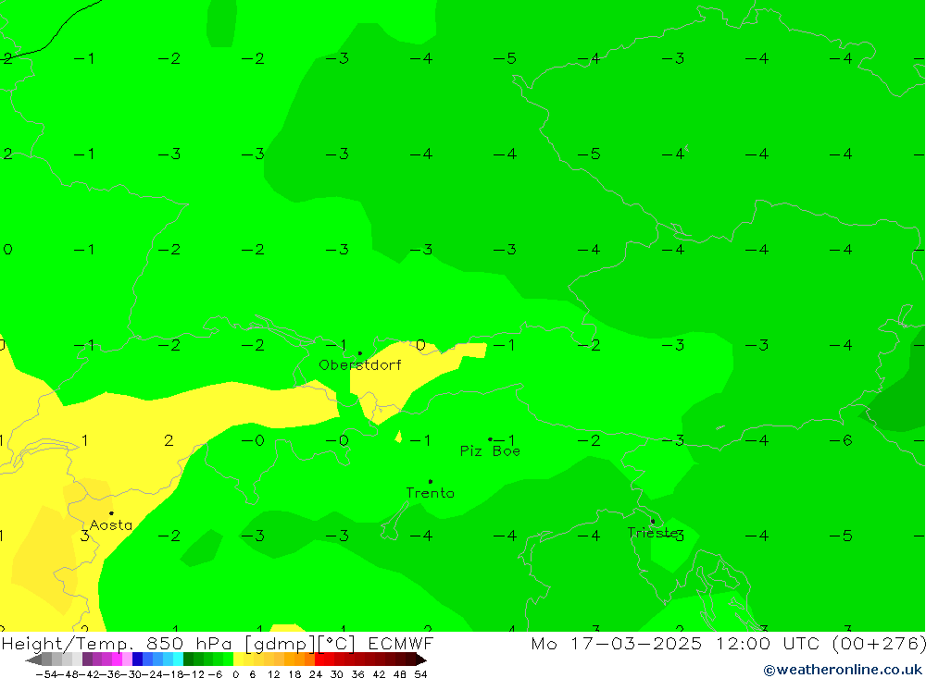Pick the magenta swatch in the legend
This screenshot has height=678, width=926.
pos(117,660)
